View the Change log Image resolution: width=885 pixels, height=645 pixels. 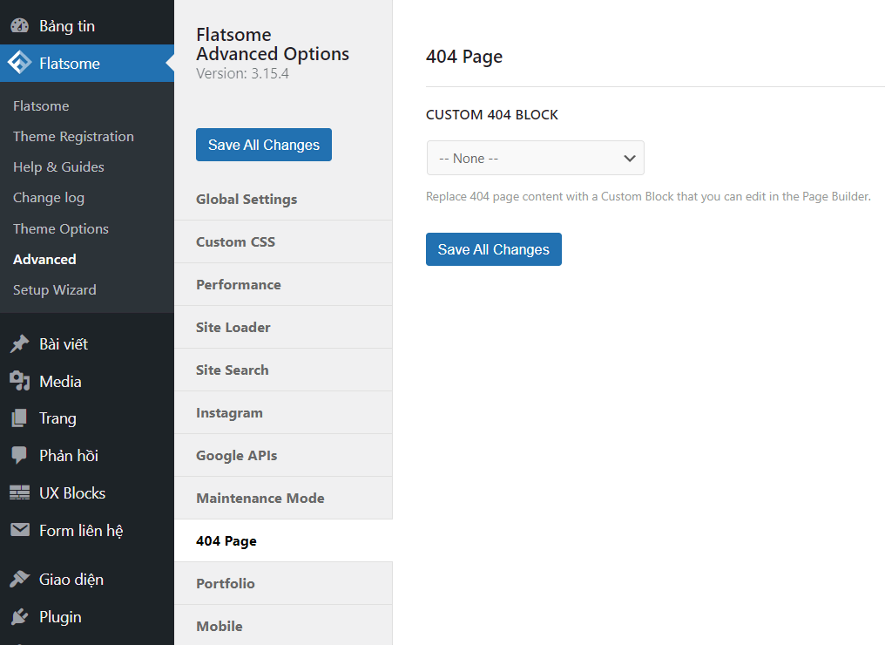(49, 198)
